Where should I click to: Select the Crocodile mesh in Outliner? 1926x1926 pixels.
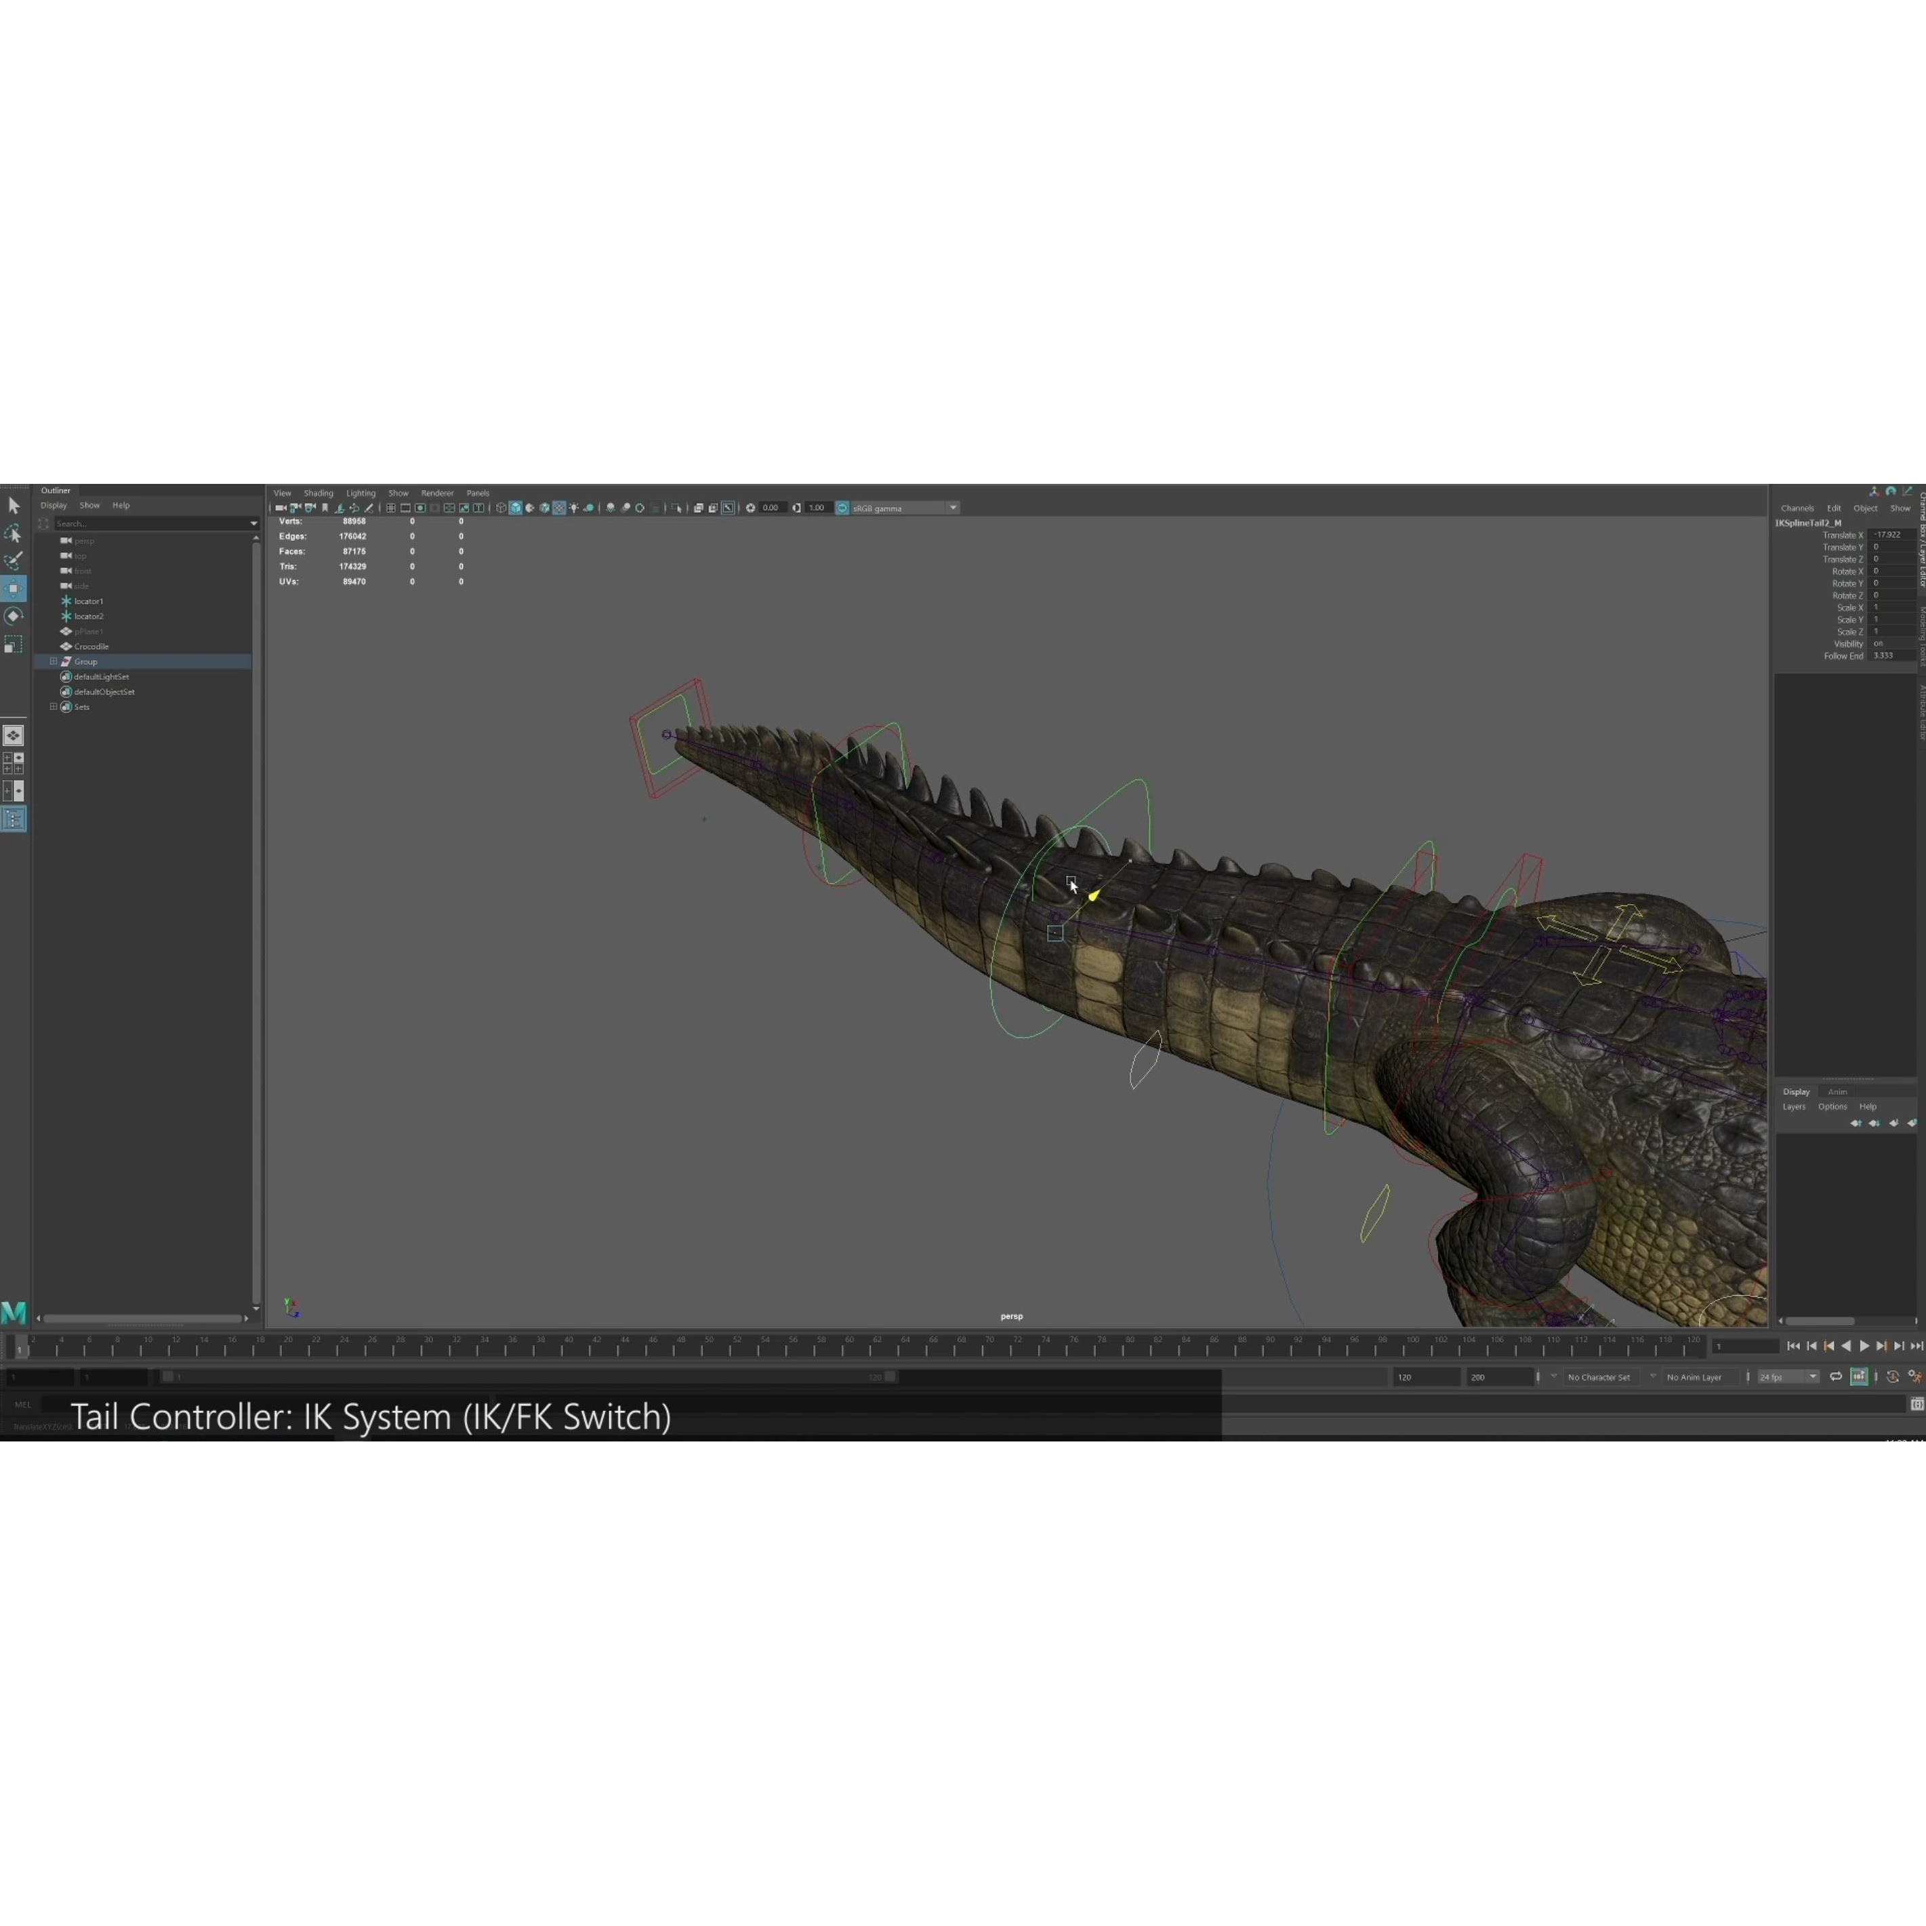[91, 647]
